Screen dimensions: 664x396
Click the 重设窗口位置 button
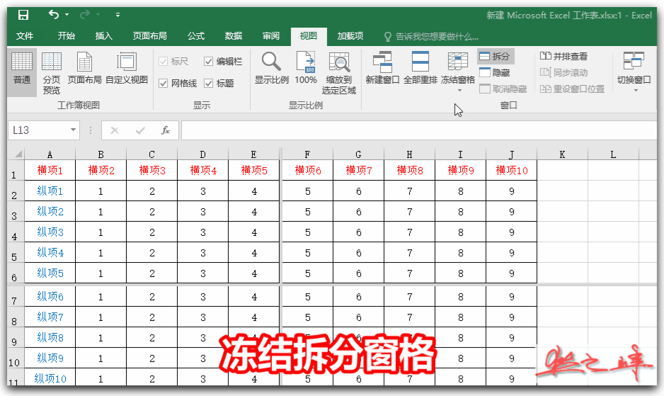pos(573,89)
